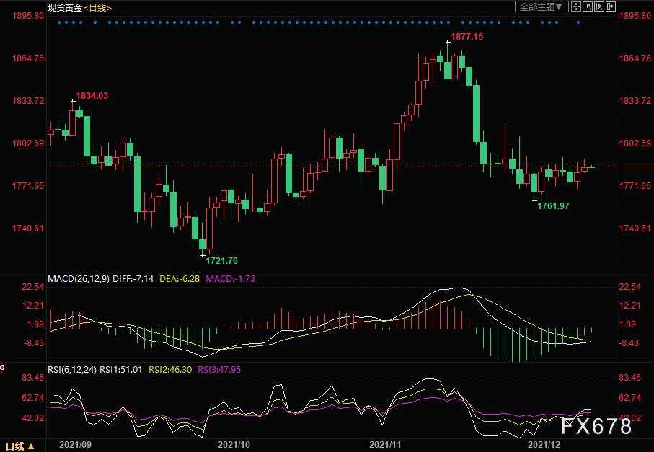Toggle the crosshair cursor icon
The width and height of the screenshot is (654, 452).
click(576, 6)
